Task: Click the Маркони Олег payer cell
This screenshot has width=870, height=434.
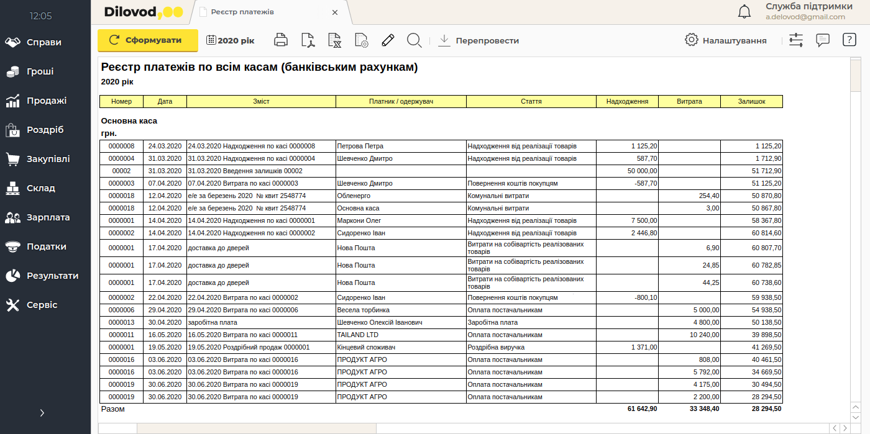Action: click(401, 220)
